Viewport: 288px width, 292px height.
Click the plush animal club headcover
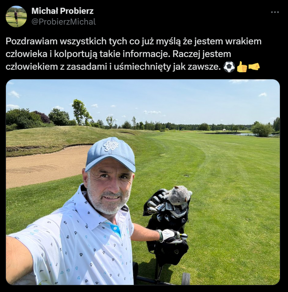pyautogui.click(x=179, y=195)
